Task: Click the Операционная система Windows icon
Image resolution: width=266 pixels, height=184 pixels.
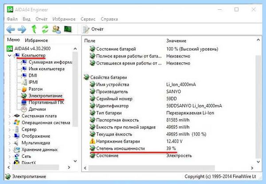Action: point(17,123)
